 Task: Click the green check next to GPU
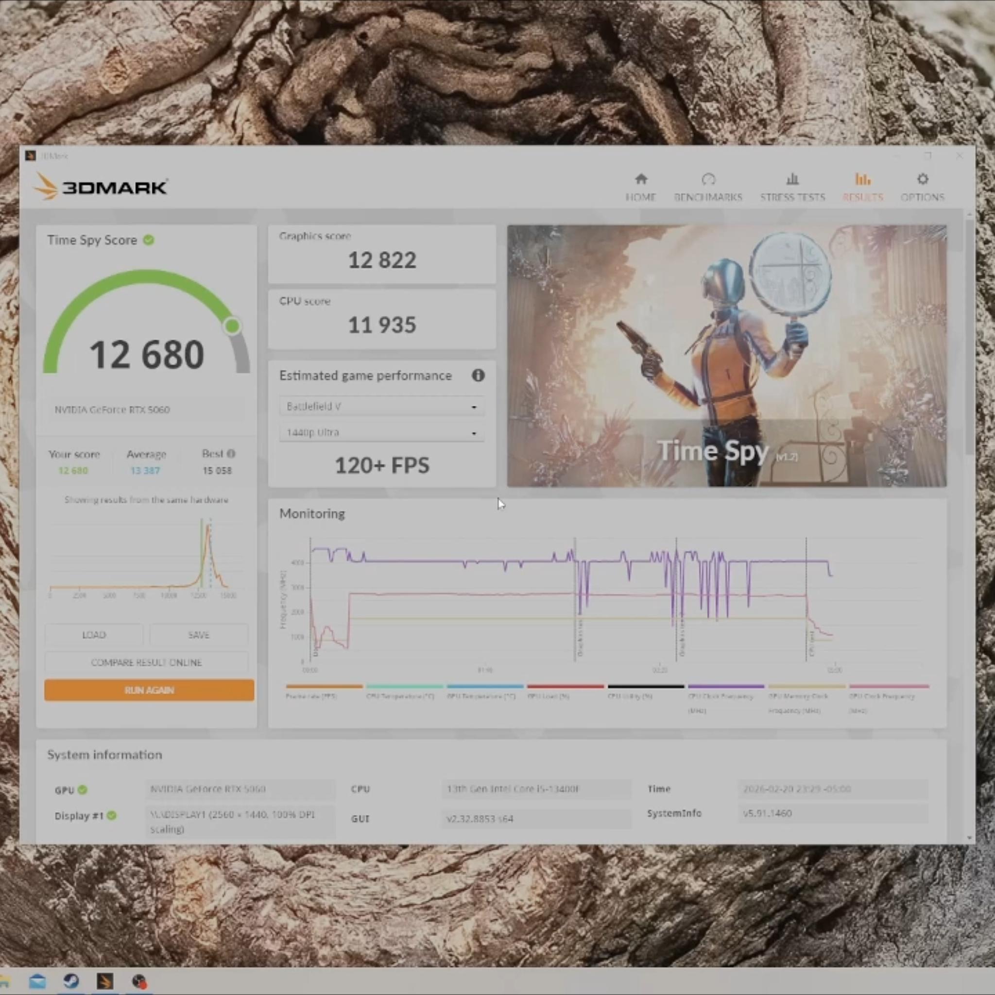[83, 789]
